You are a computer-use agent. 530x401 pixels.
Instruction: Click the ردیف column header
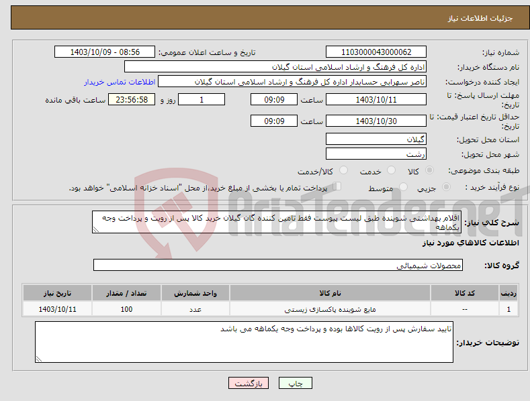pos(509,293)
